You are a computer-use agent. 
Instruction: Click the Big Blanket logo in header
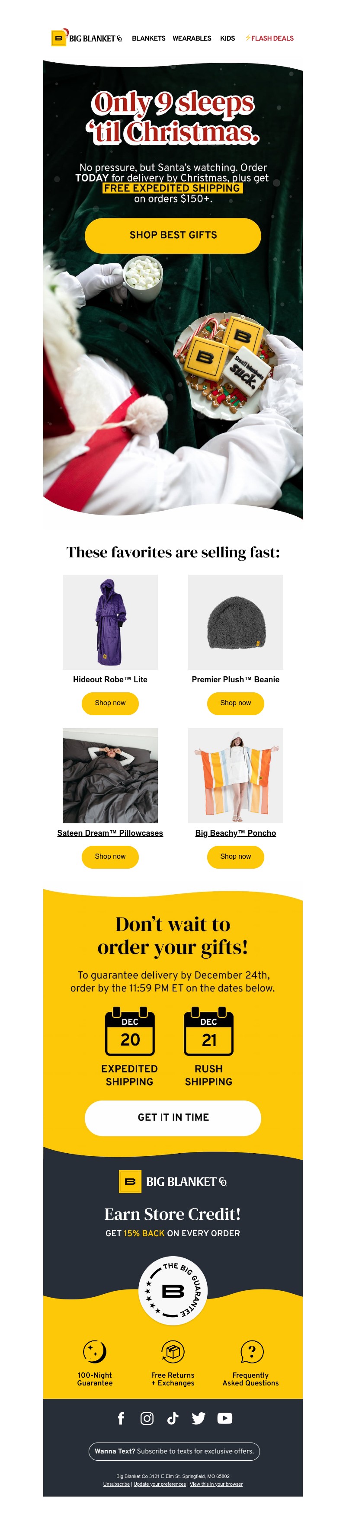click(86, 38)
